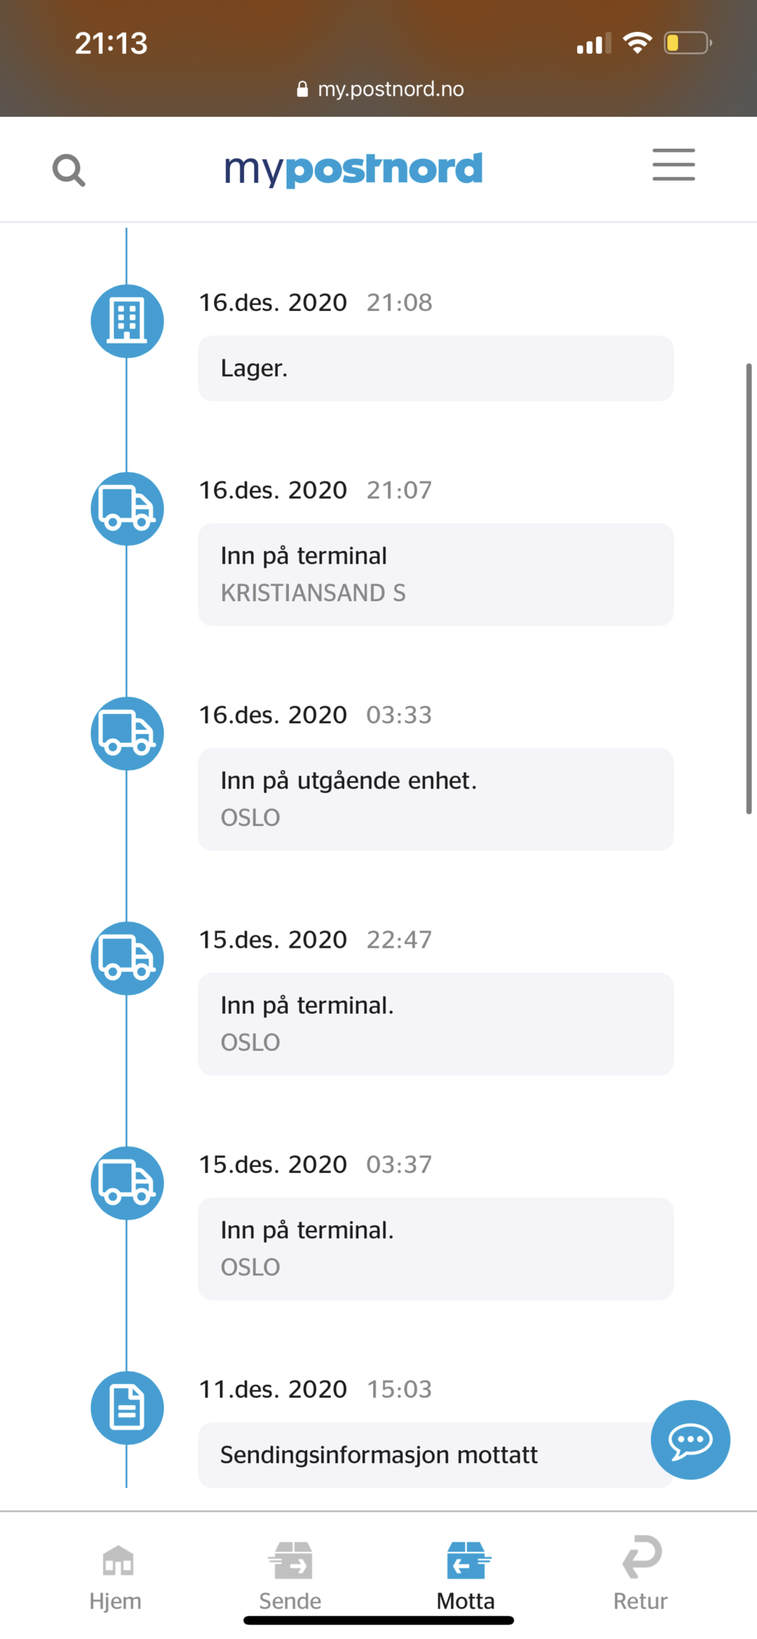Image resolution: width=757 pixels, height=1639 pixels.
Task: Click the mypostnord logo
Action: [x=353, y=168]
